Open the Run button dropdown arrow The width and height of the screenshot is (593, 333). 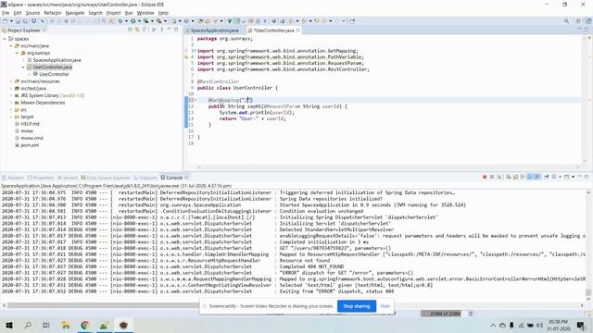point(139,21)
